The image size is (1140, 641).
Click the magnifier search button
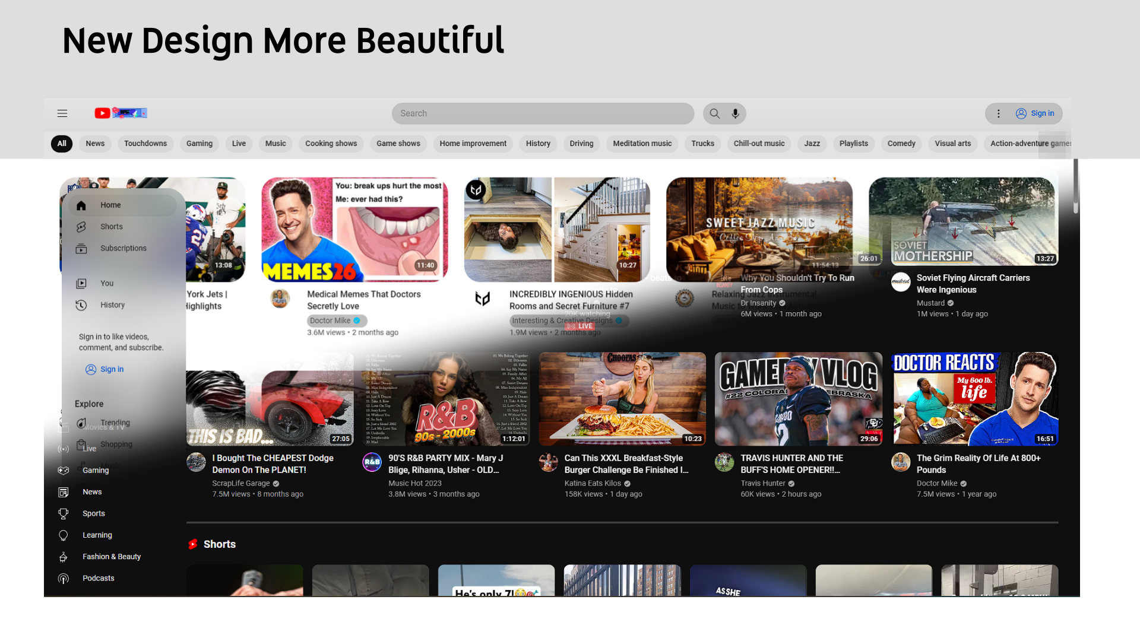pos(715,113)
